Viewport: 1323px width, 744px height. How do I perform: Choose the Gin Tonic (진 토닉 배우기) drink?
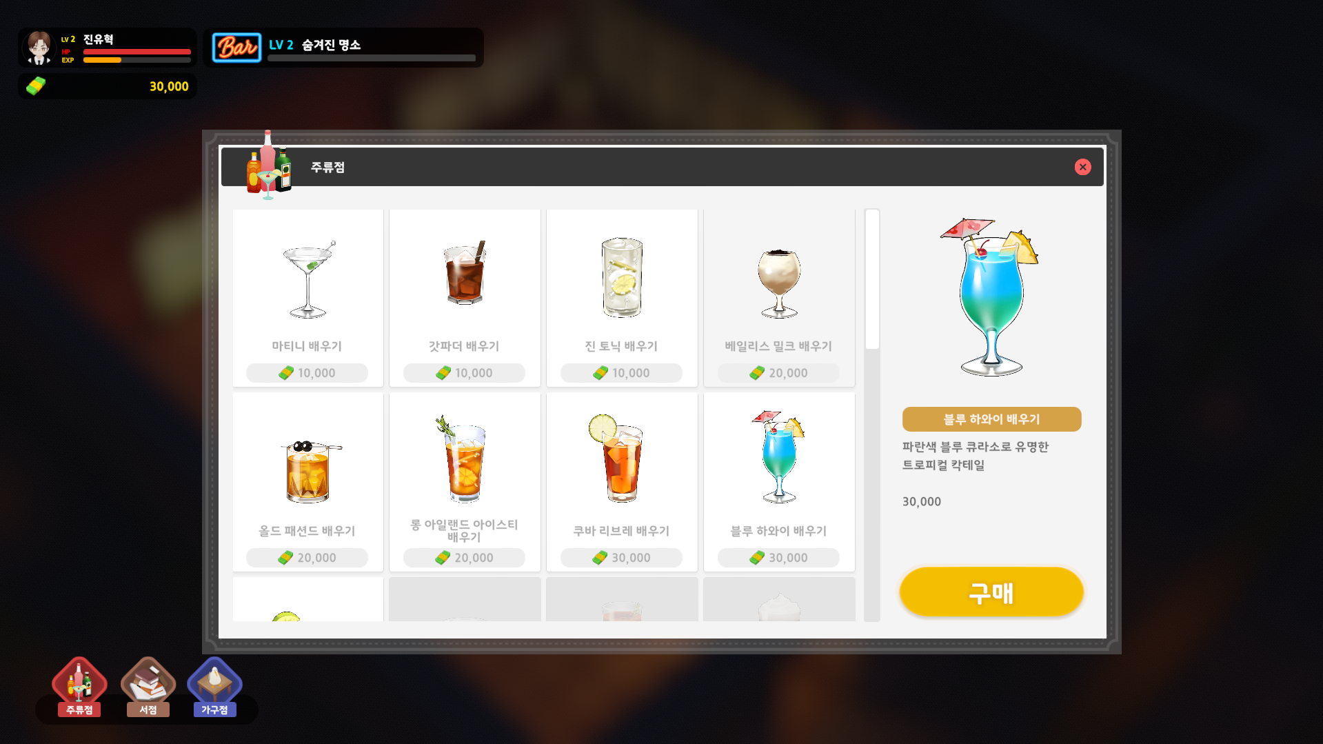click(x=622, y=298)
